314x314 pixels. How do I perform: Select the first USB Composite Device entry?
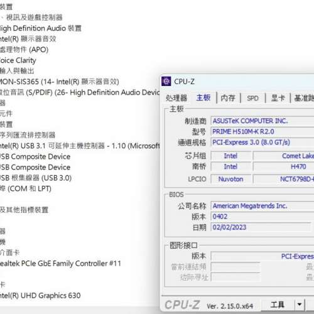click(35, 156)
